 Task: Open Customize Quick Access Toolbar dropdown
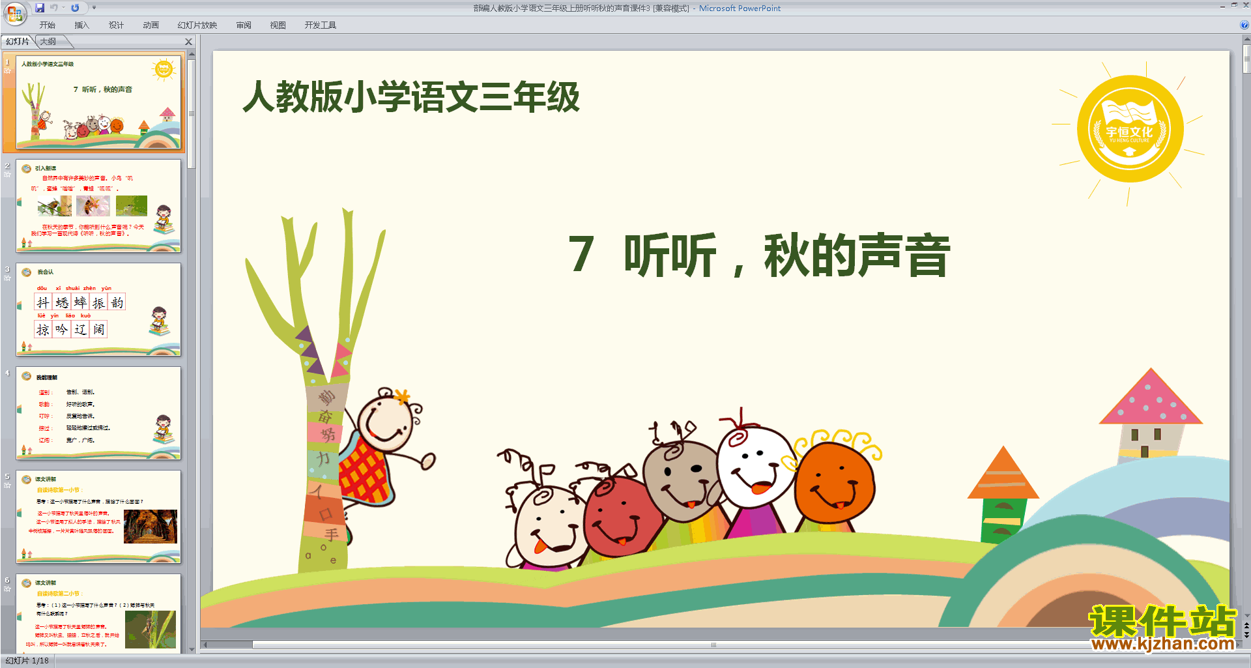point(94,8)
